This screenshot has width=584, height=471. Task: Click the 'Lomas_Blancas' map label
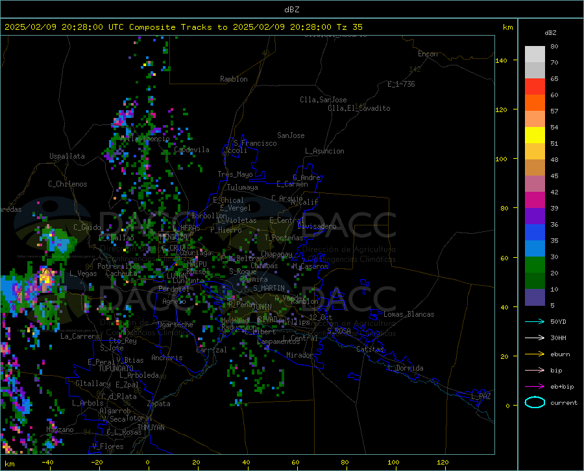[409, 314]
